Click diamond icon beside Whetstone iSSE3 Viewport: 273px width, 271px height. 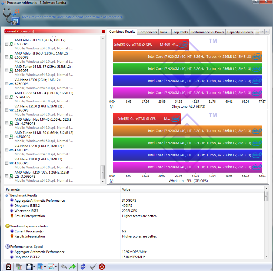(12, 211)
